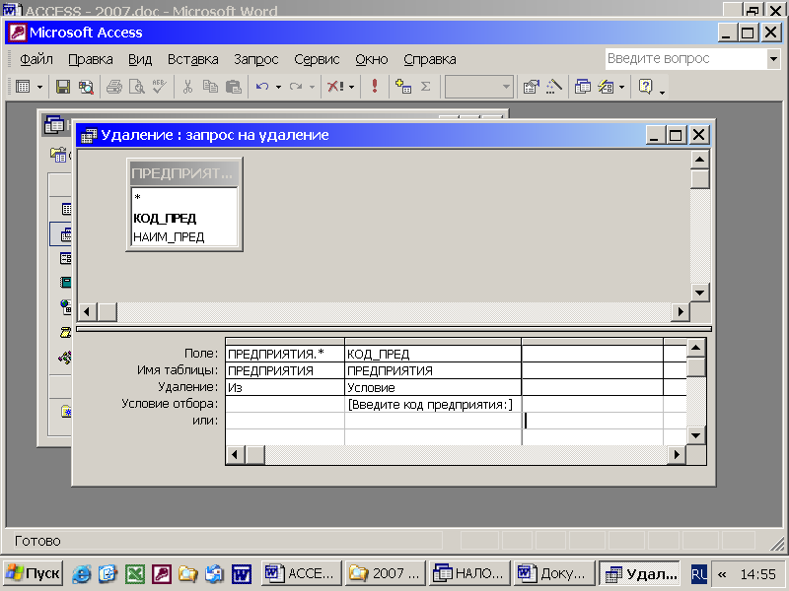Image resolution: width=789 pixels, height=591 pixels.
Task: Click the Spelling check icon
Action: point(160,87)
